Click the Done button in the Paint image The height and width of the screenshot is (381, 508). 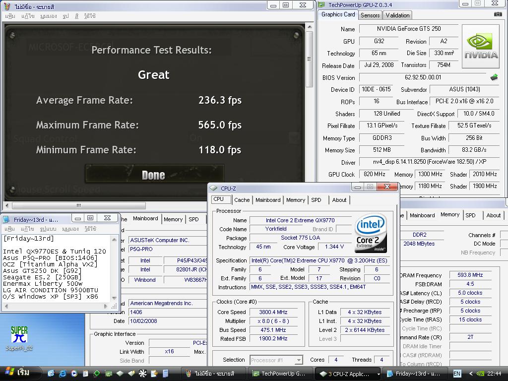pos(154,175)
